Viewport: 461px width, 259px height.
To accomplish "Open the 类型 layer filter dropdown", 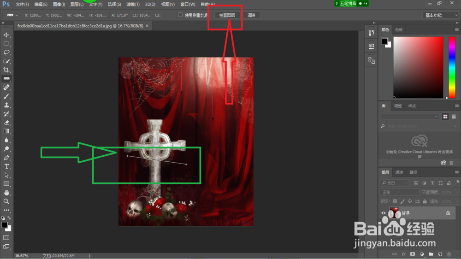I will [x=394, y=183].
